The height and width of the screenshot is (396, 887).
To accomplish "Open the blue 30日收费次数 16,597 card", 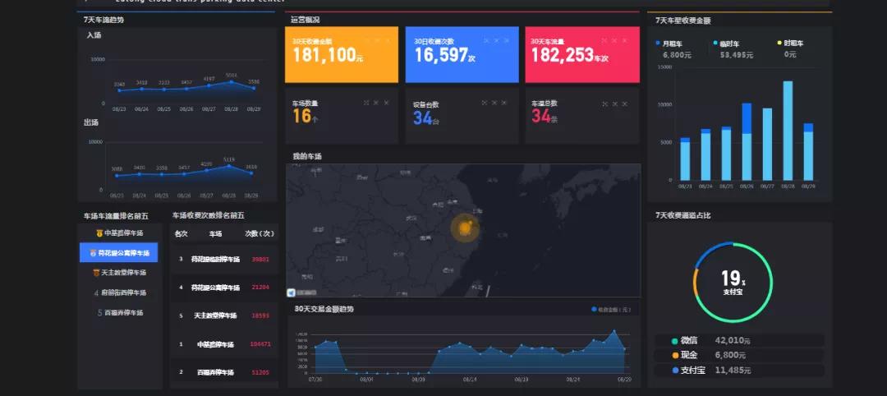I will click(x=462, y=54).
